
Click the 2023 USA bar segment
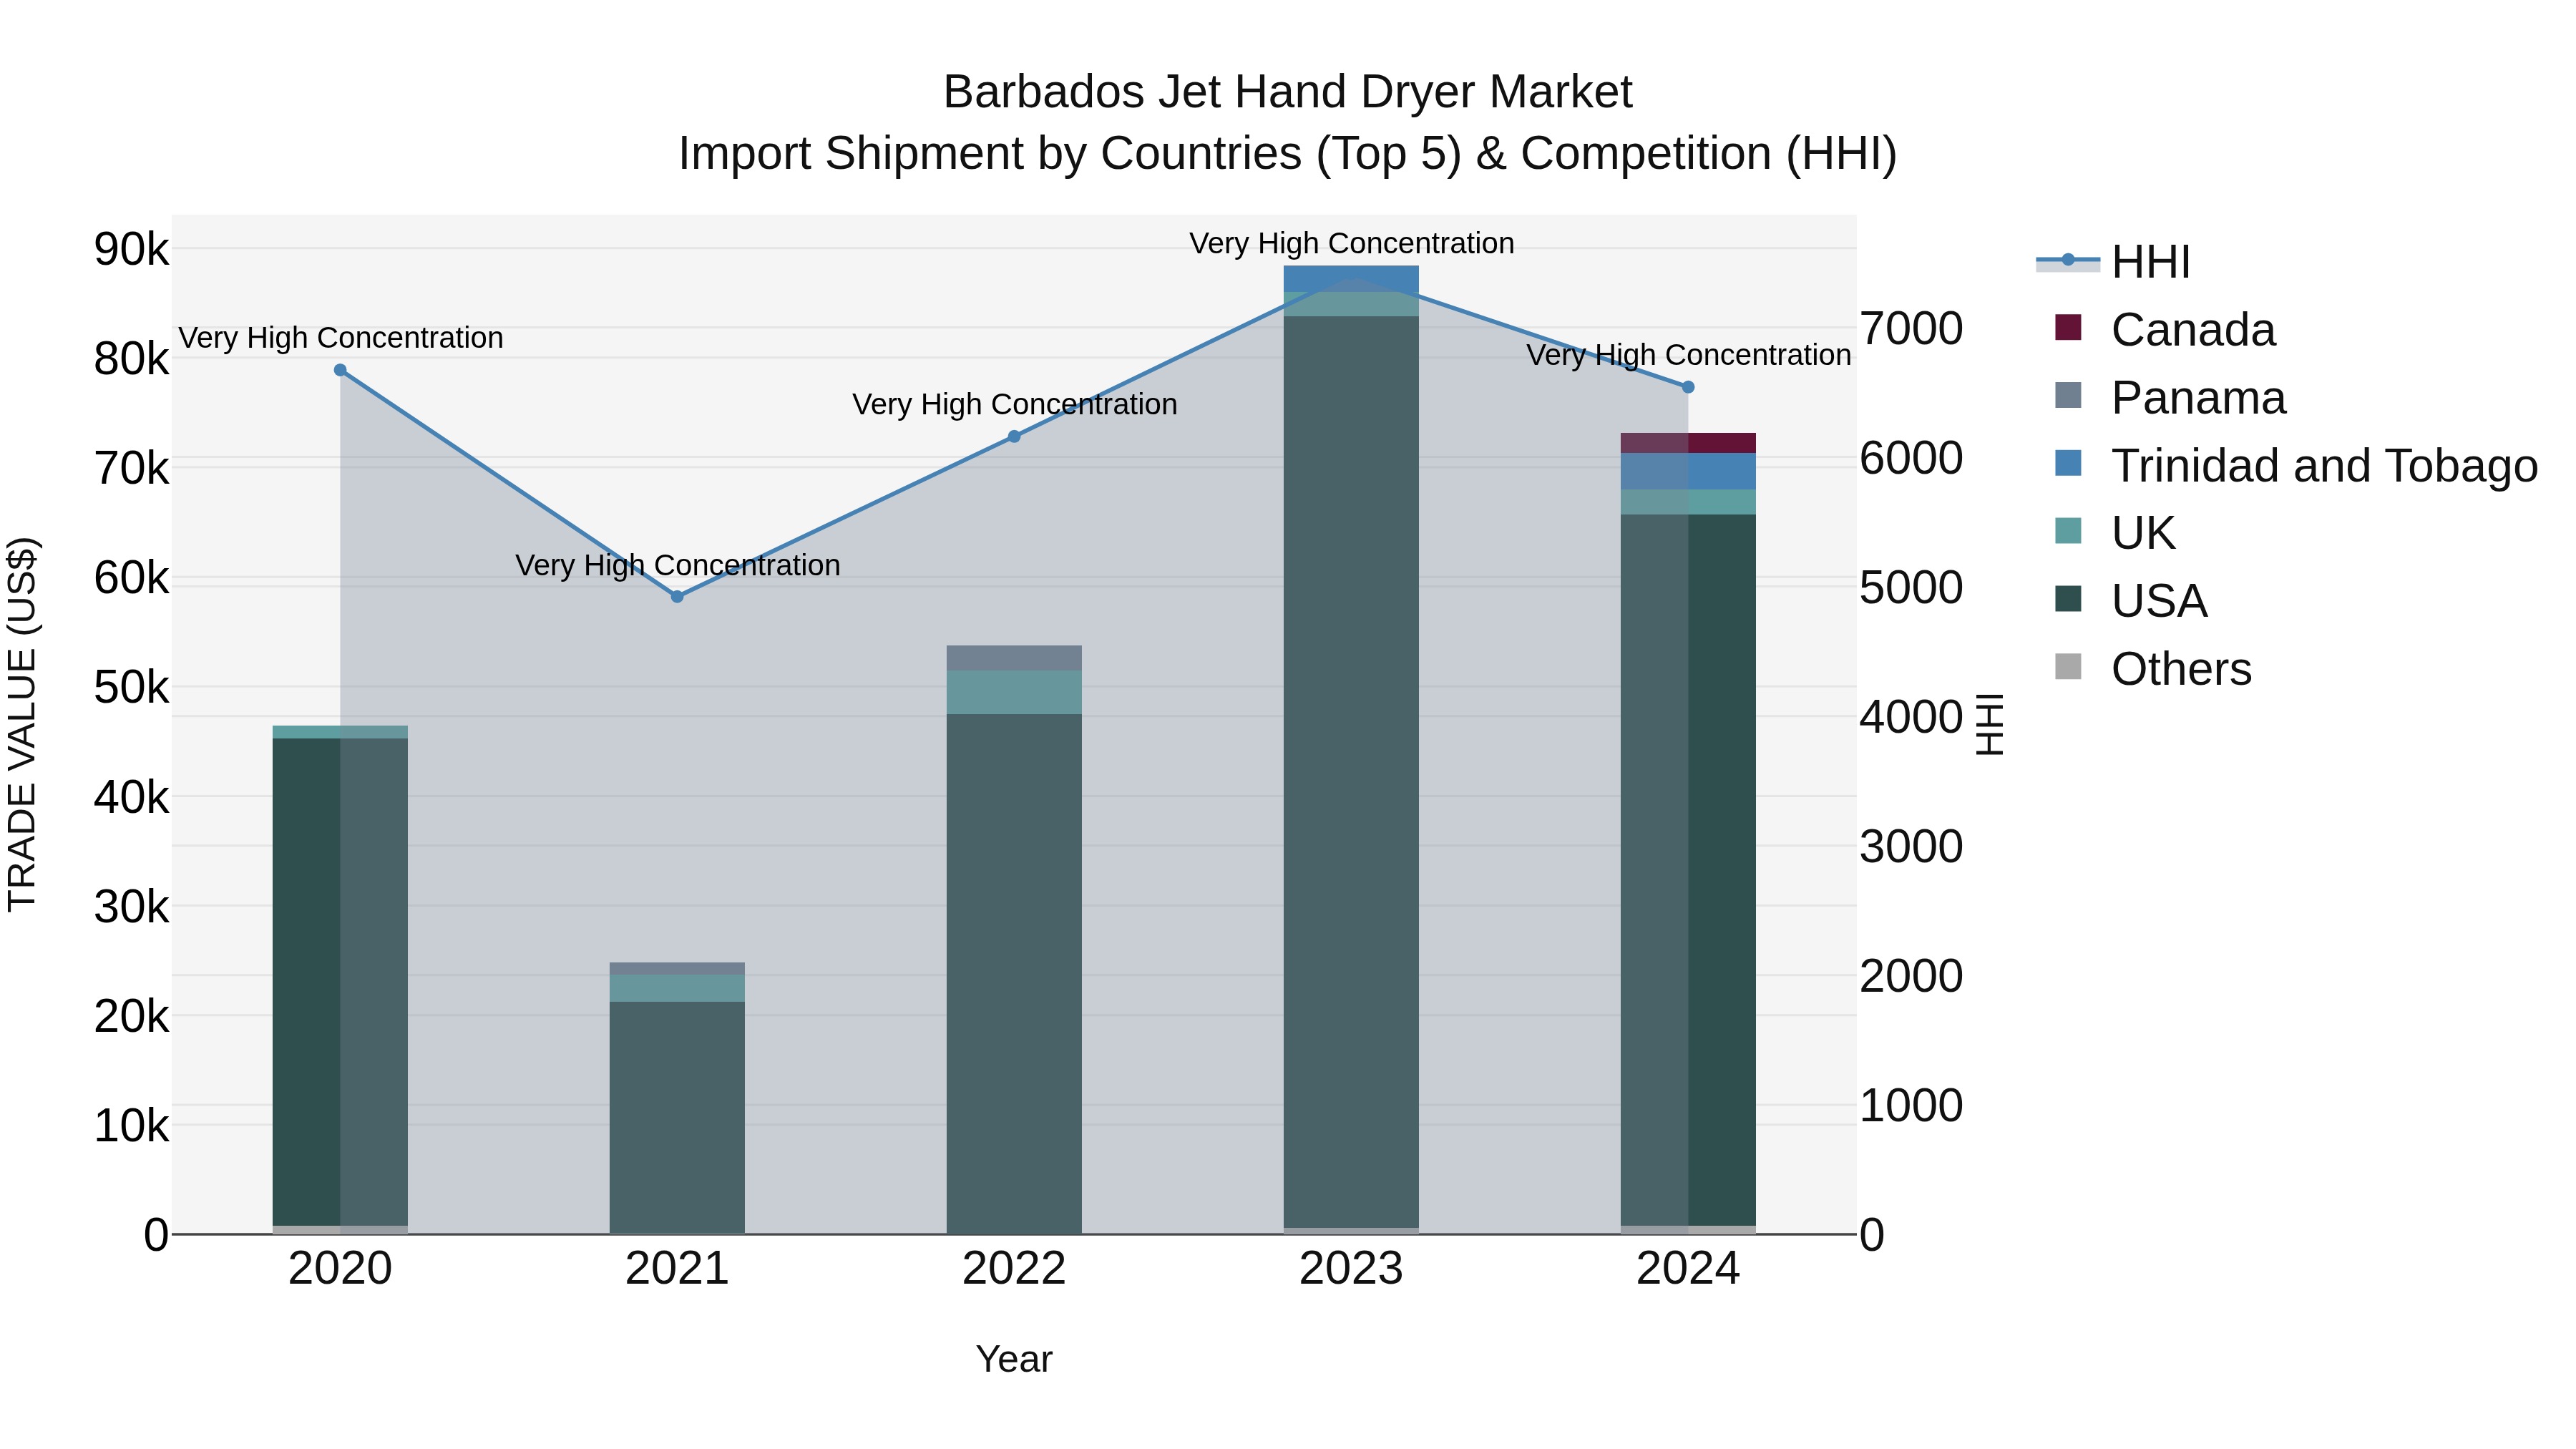(1351, 772)
